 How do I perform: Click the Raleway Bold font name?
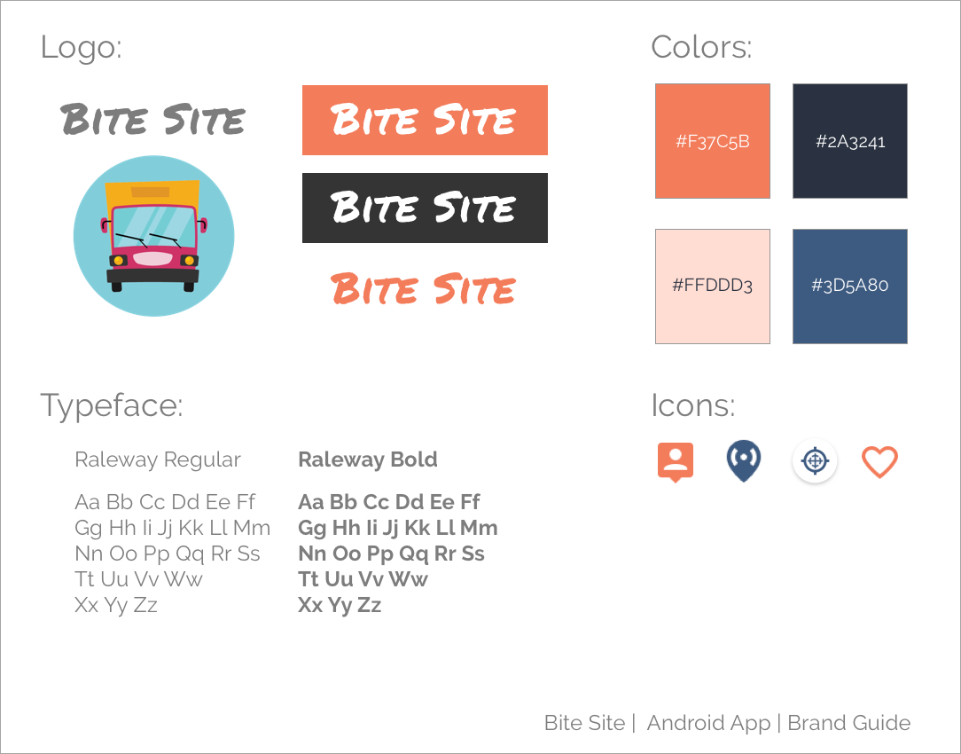[368, 459]
